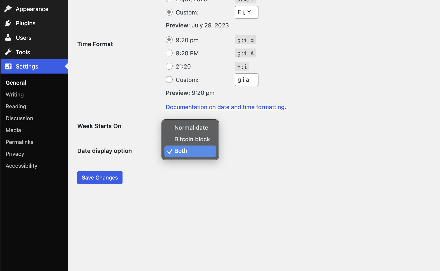The width and height of the screenshot is (440, 271).
Task: Click the Tools wrench icon
Action: tap(8, 52)
